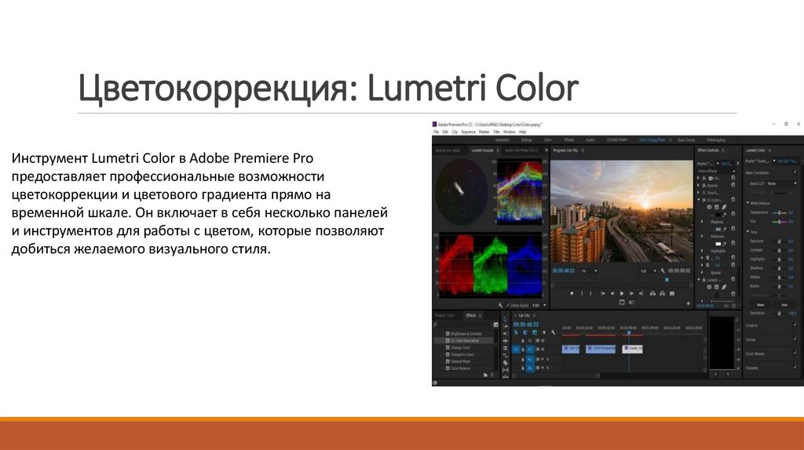Toggle Snap in the timeline header

pos(525,332)
